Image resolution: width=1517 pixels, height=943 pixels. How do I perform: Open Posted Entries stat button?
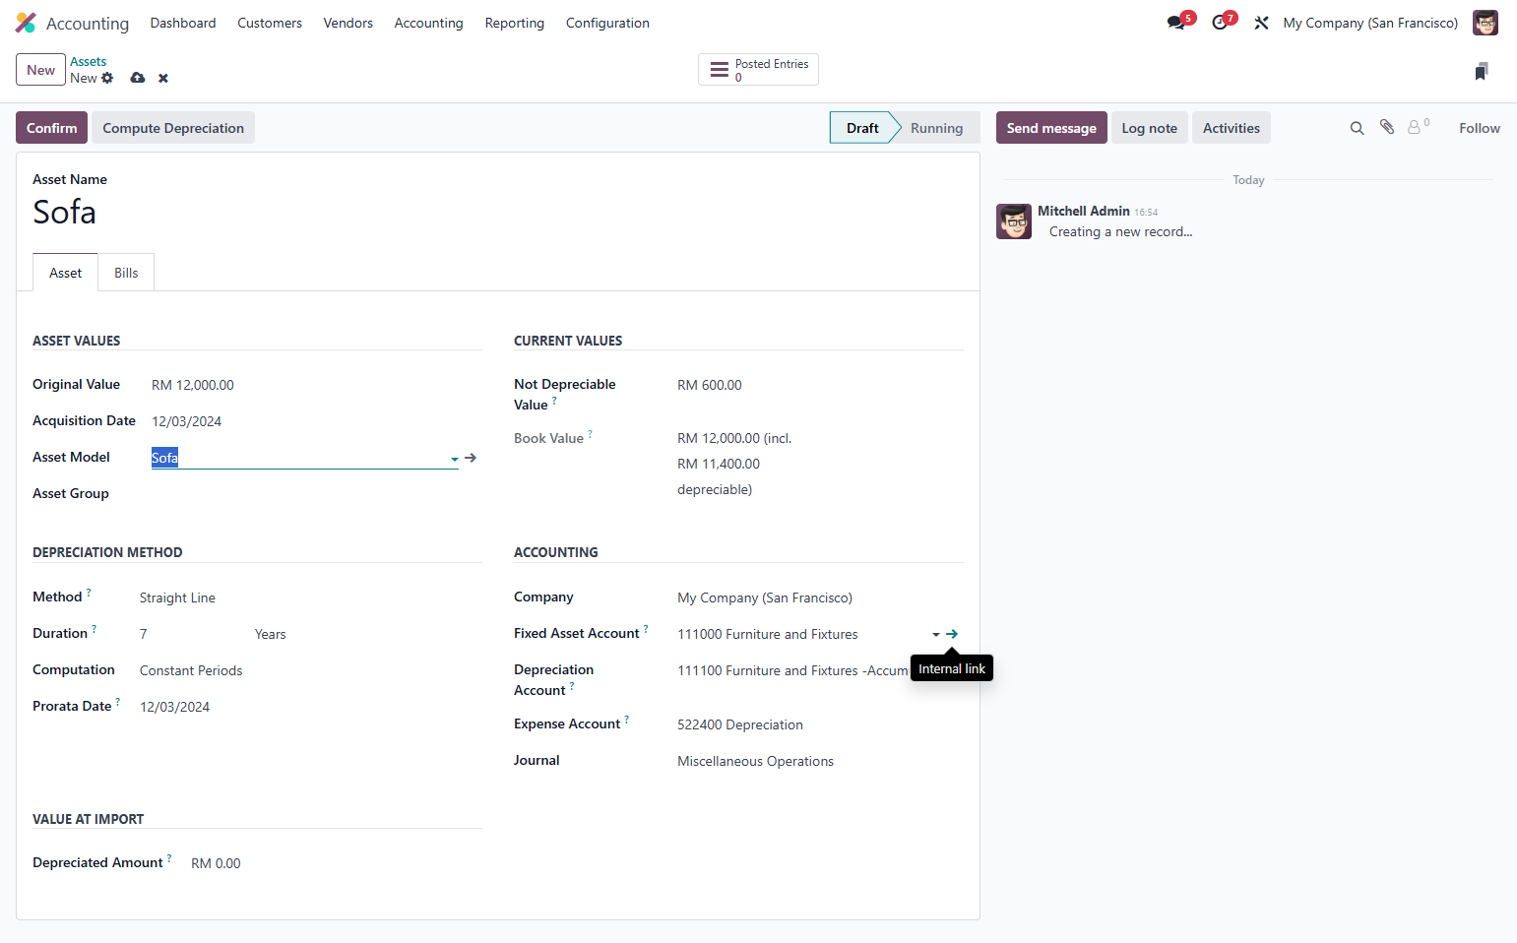point(758,70)
